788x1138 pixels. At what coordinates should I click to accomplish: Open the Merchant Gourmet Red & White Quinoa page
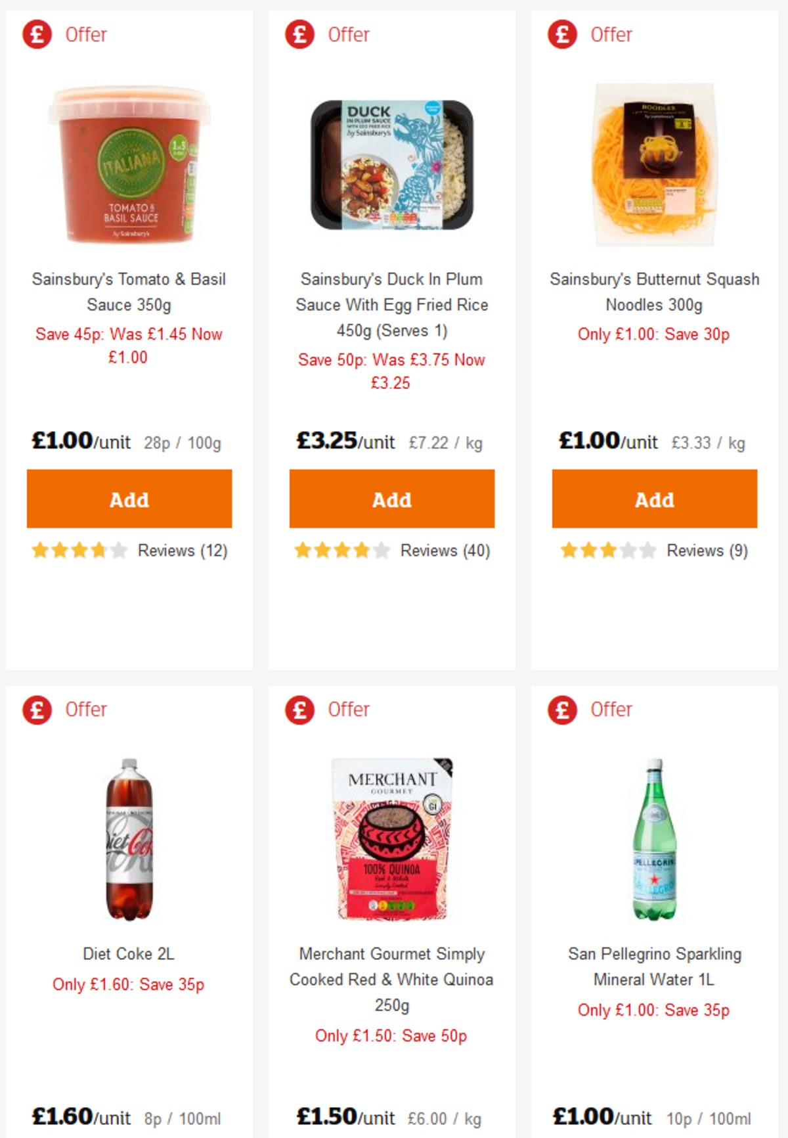tap(392, 980)
